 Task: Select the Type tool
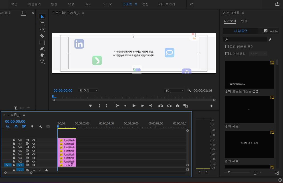42,61
